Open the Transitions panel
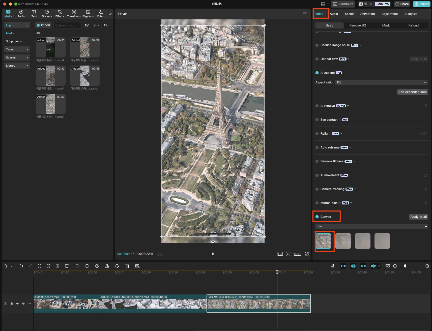Screen dimensions: 432x331 click(74, 14)
